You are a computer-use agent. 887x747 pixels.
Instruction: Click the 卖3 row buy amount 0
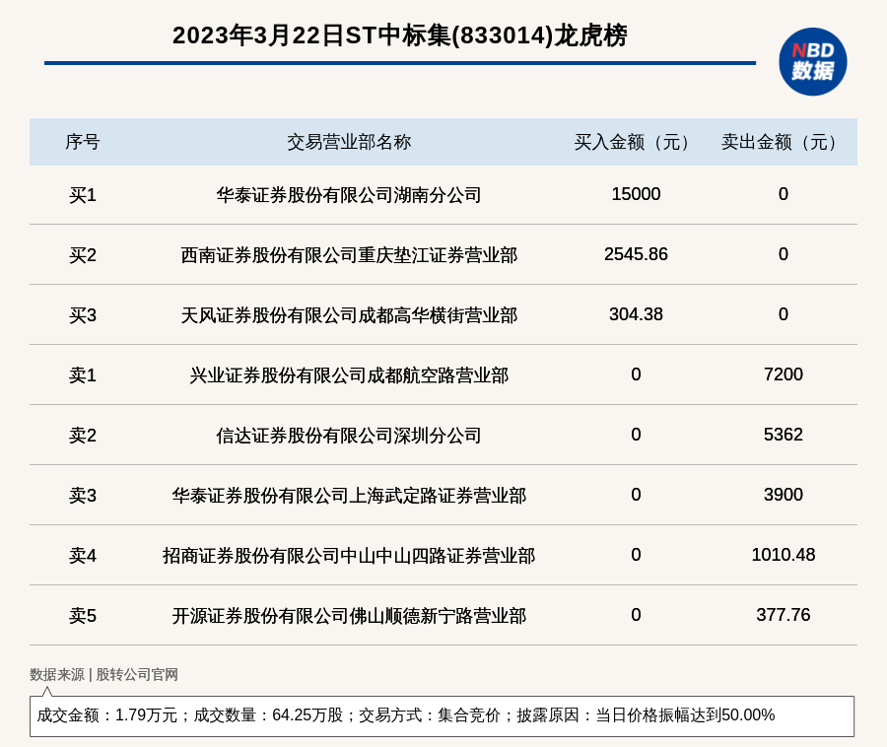(636, 495)
